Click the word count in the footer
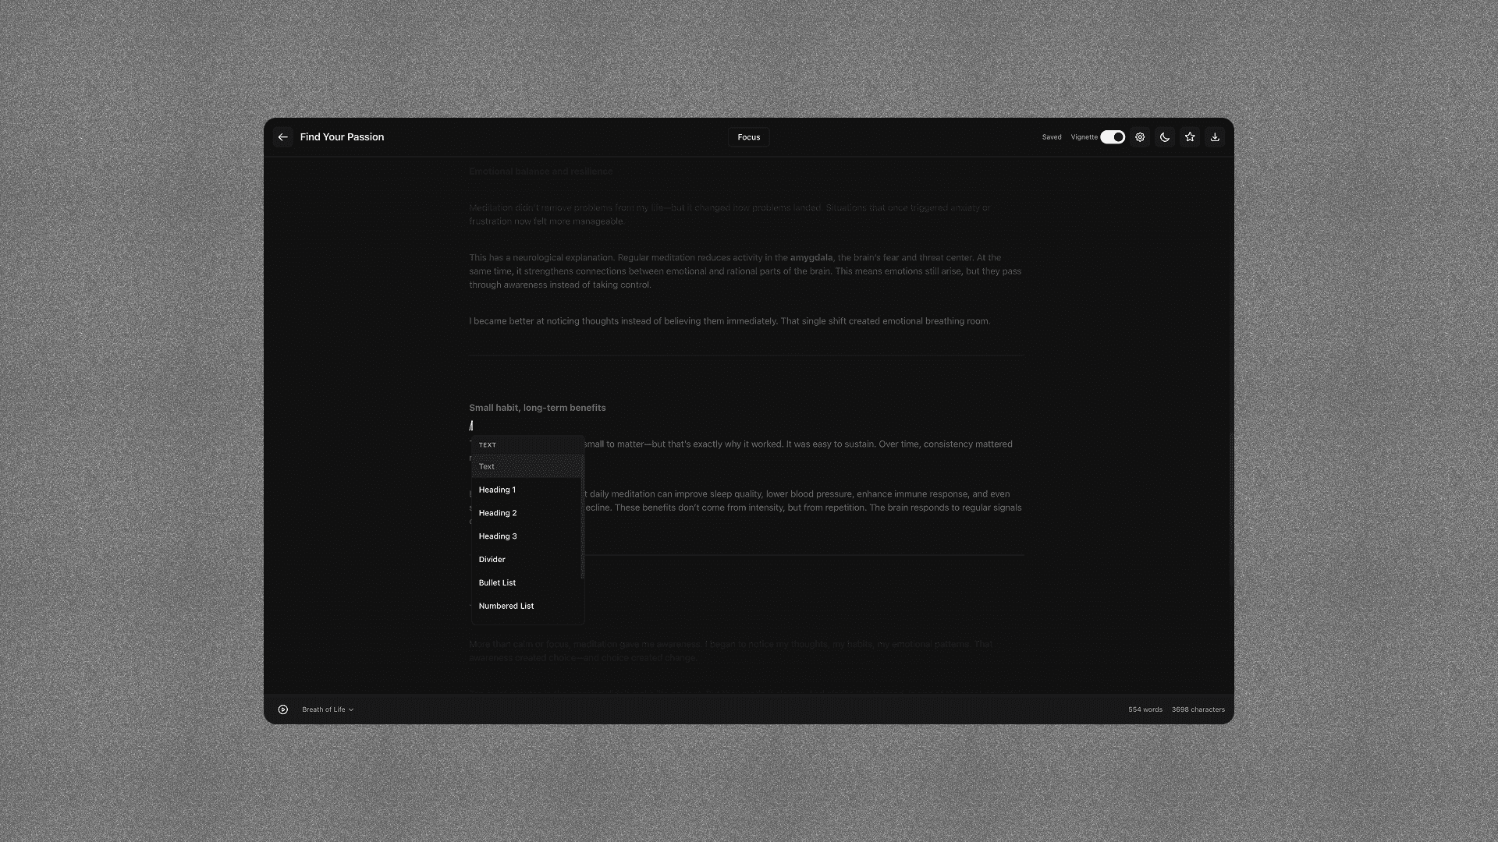This screenshot has width=1498, height=842. pyautogui.click(x=1145, y=709)
